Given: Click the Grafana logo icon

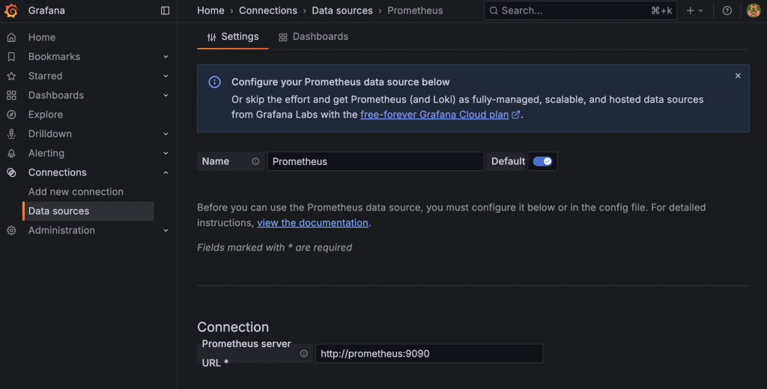Looking at the screenshot, I should 11,10.
